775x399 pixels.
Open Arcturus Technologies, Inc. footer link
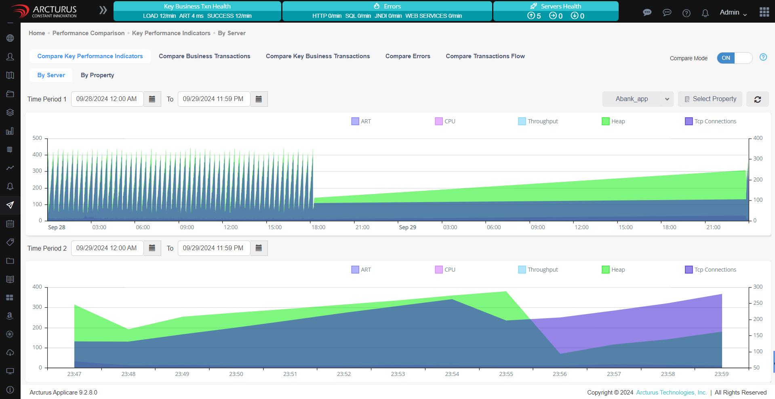671,393
